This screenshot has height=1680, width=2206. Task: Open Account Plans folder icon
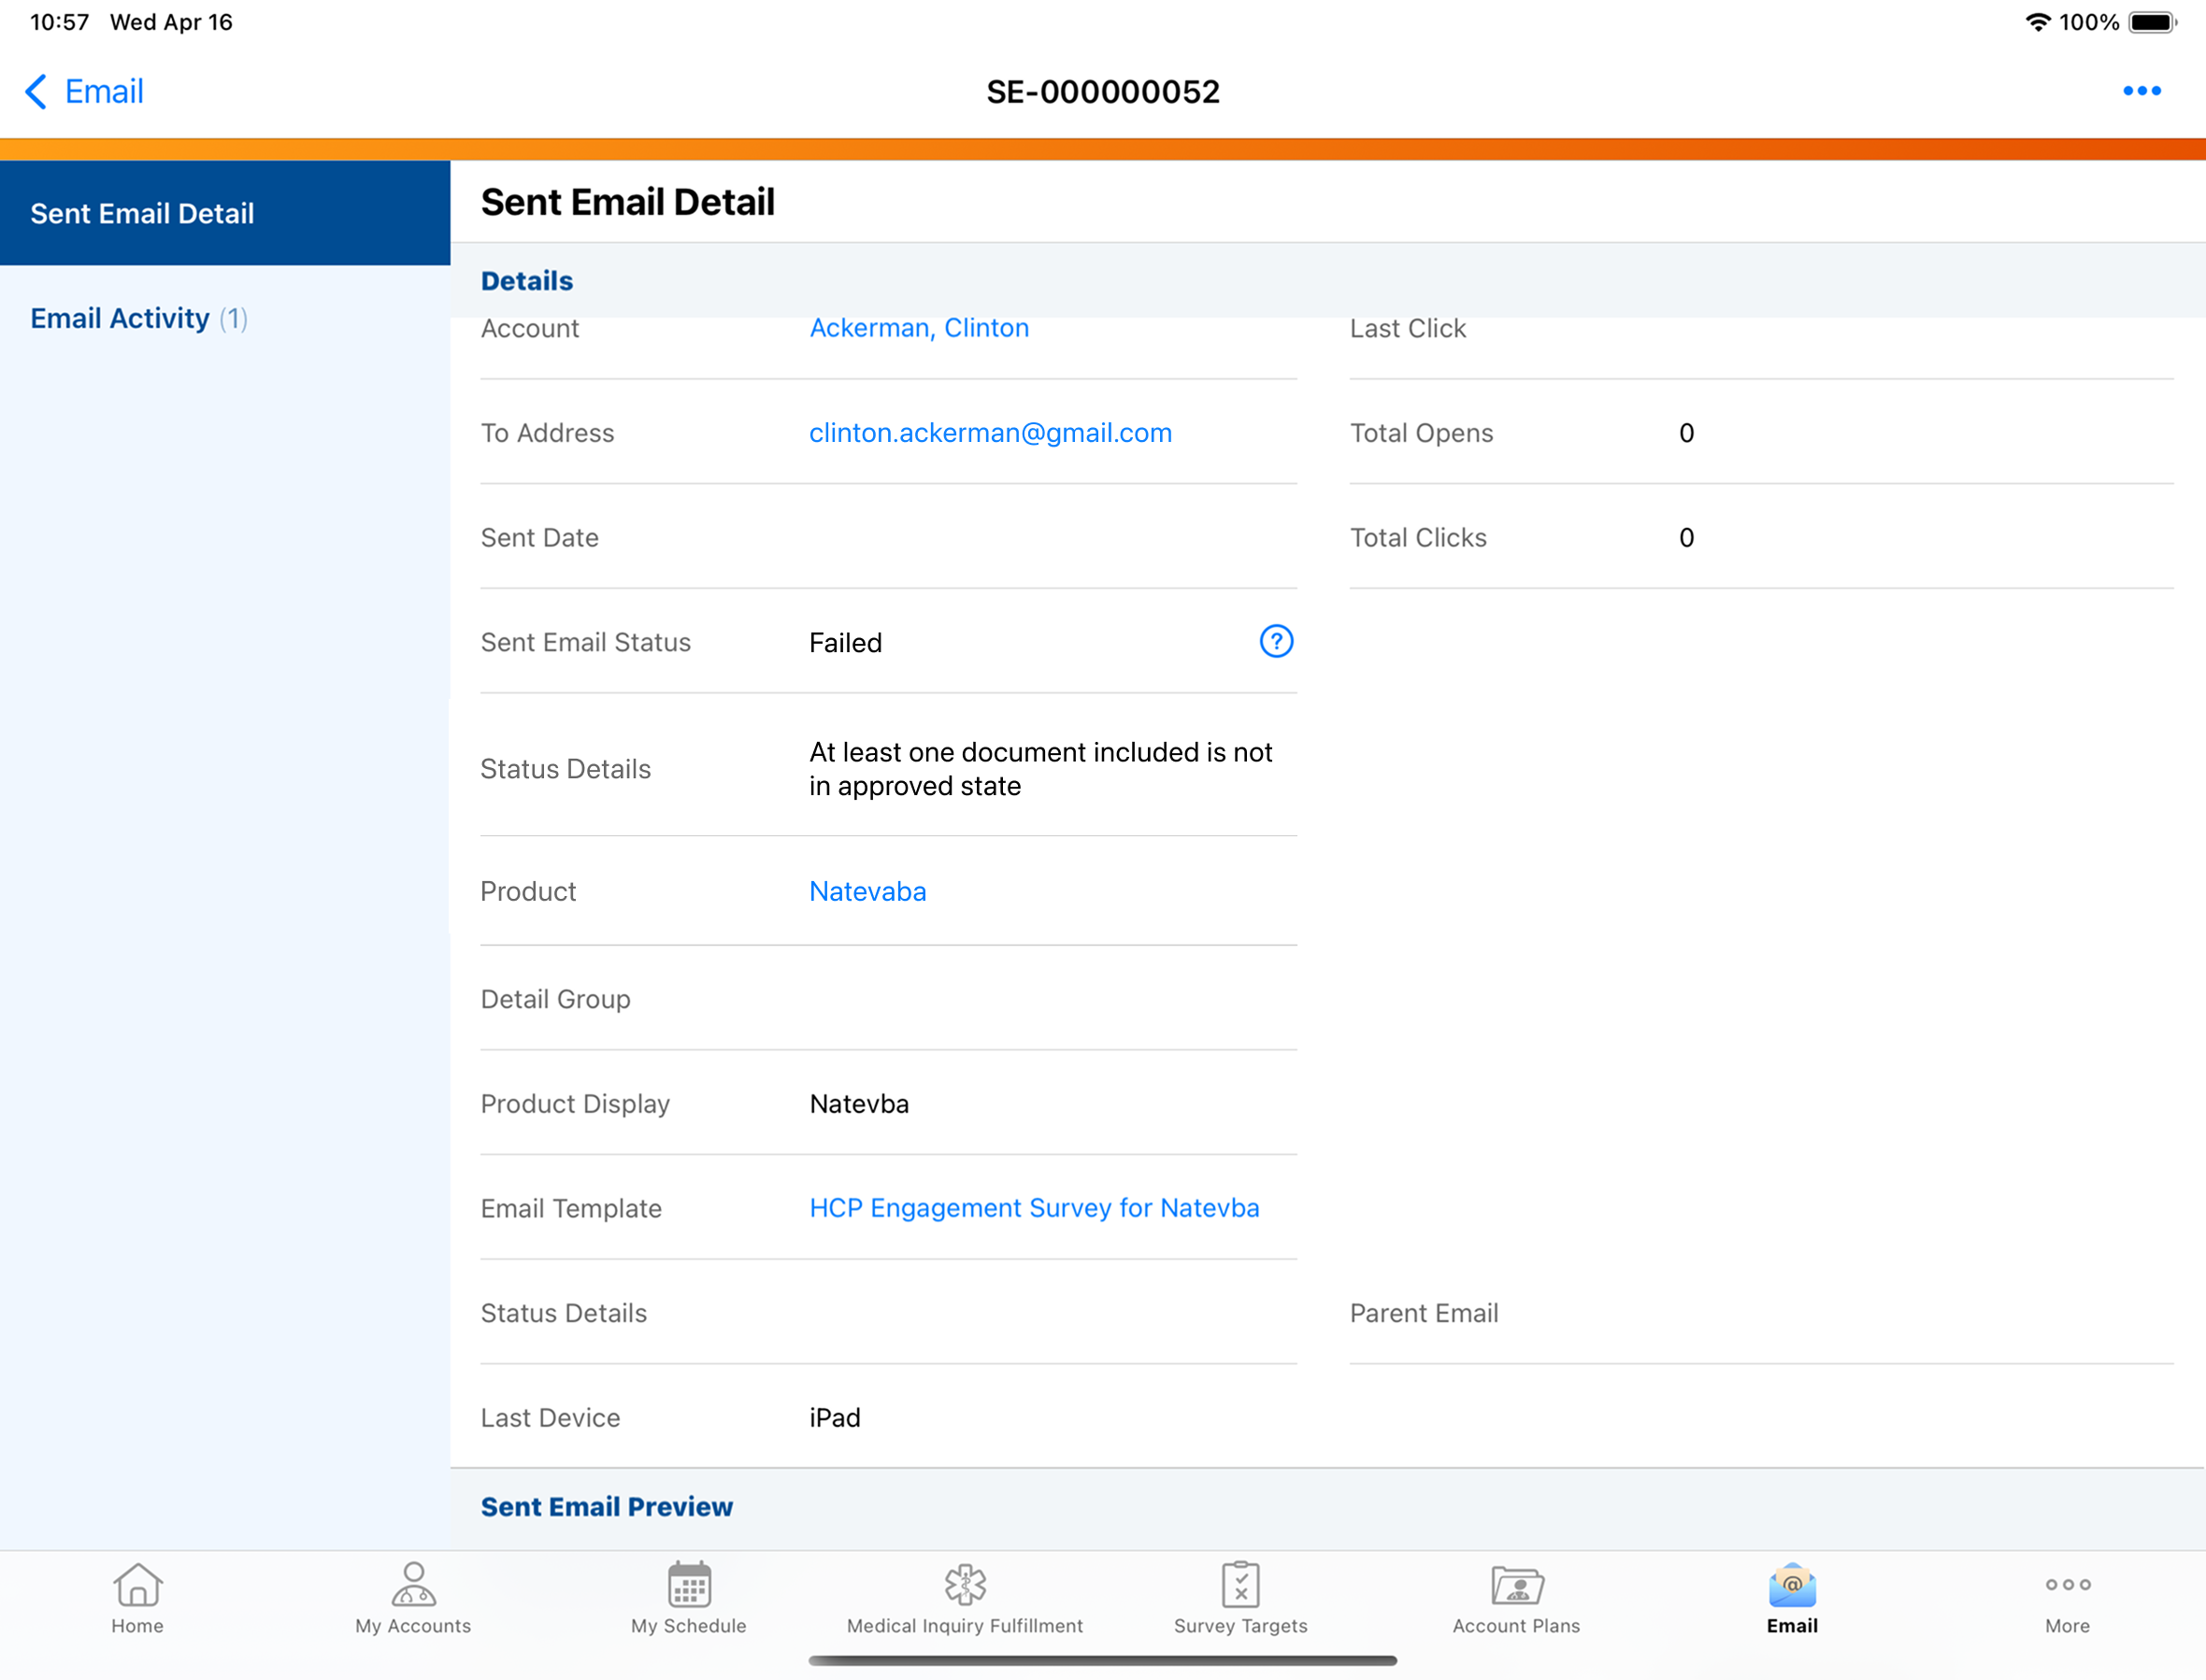click(1515, 1586)
